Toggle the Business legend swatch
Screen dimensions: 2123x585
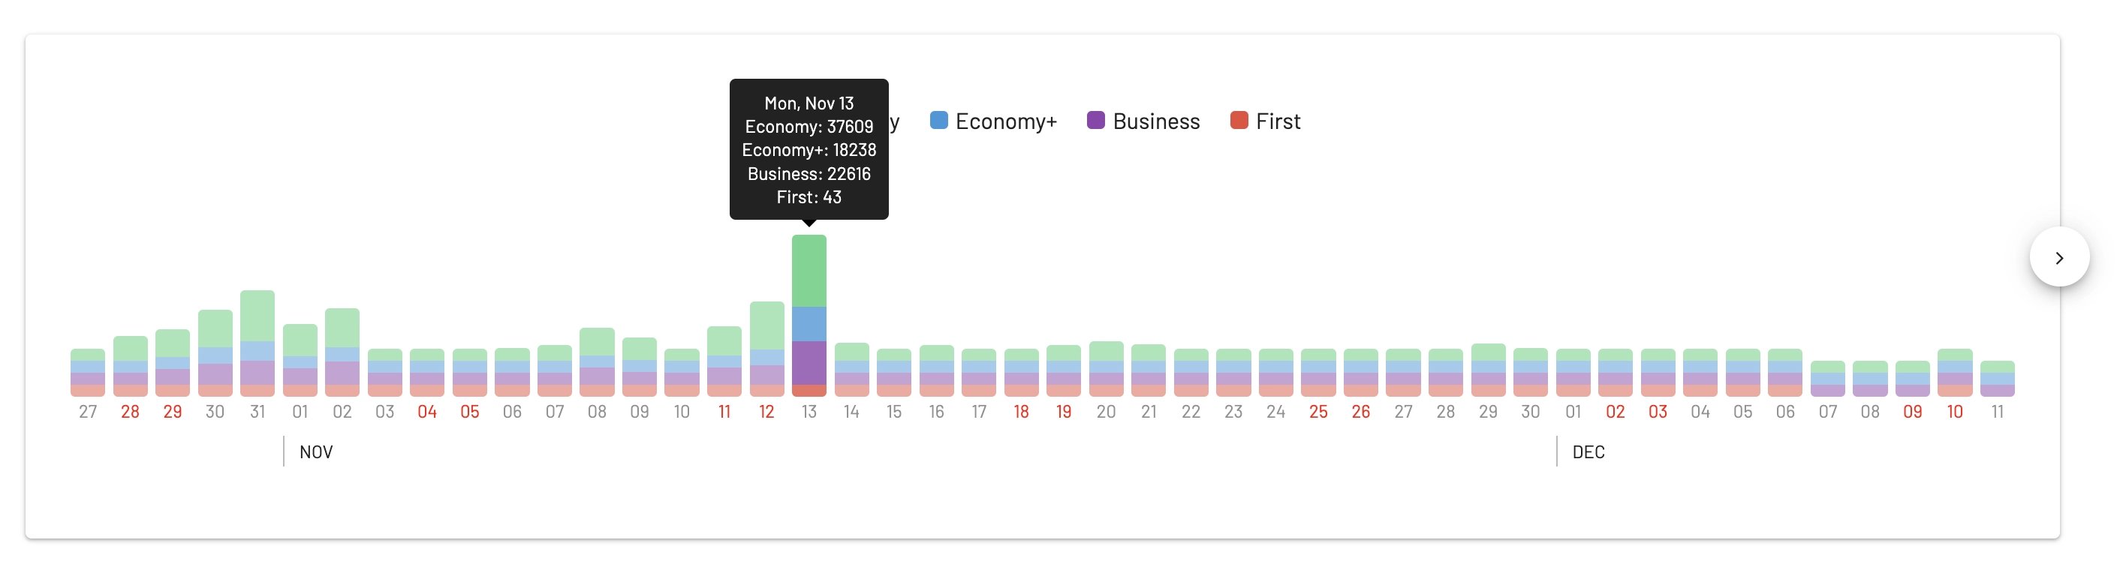[x=1095, y=120]
